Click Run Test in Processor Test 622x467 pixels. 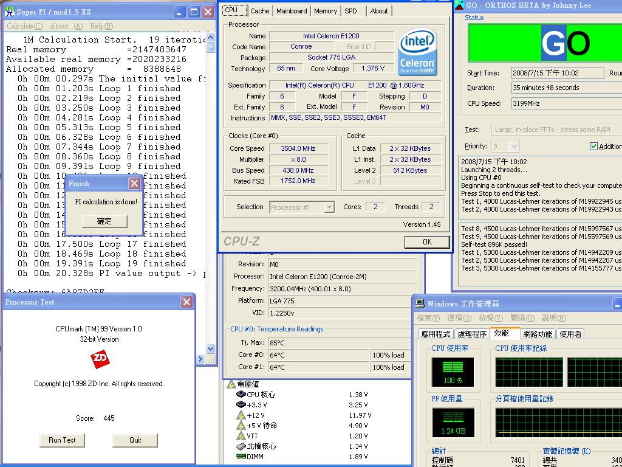point(63,440)
